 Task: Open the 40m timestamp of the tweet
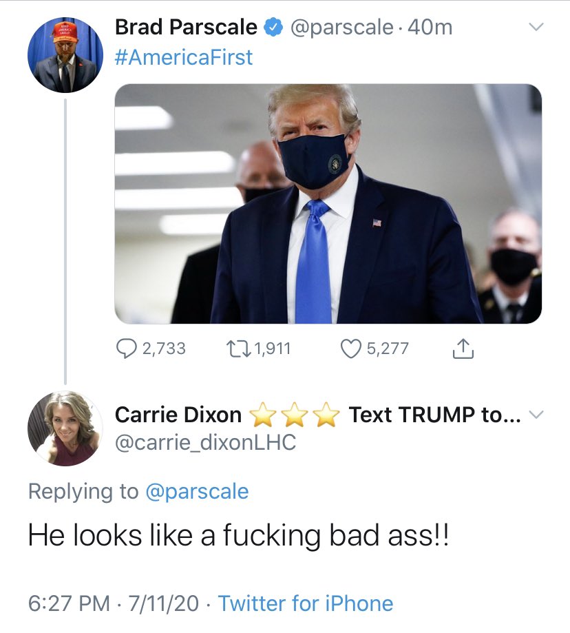[x=430, y=28]
